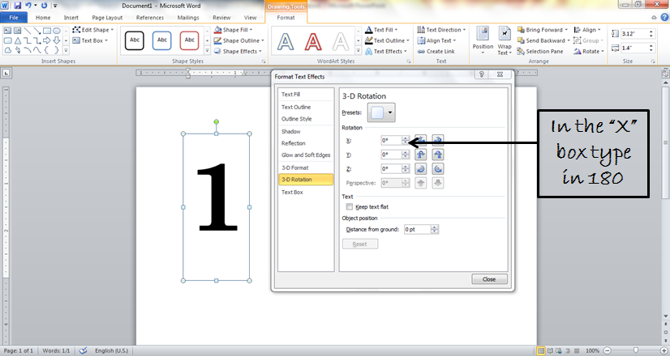Screen dimensions: 670x356
Task: Select the 3-D Format category
Action: [295, 167]
